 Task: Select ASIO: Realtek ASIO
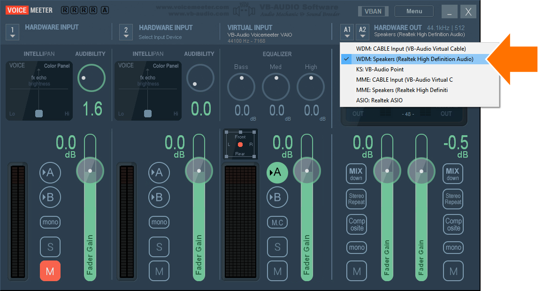[420, 100]
